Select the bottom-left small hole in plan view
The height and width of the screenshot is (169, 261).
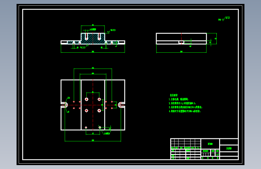coord(86,128)
